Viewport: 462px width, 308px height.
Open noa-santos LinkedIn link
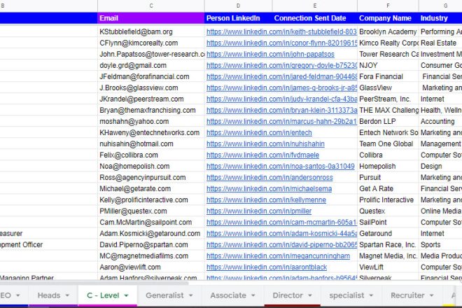coord(281,166)
